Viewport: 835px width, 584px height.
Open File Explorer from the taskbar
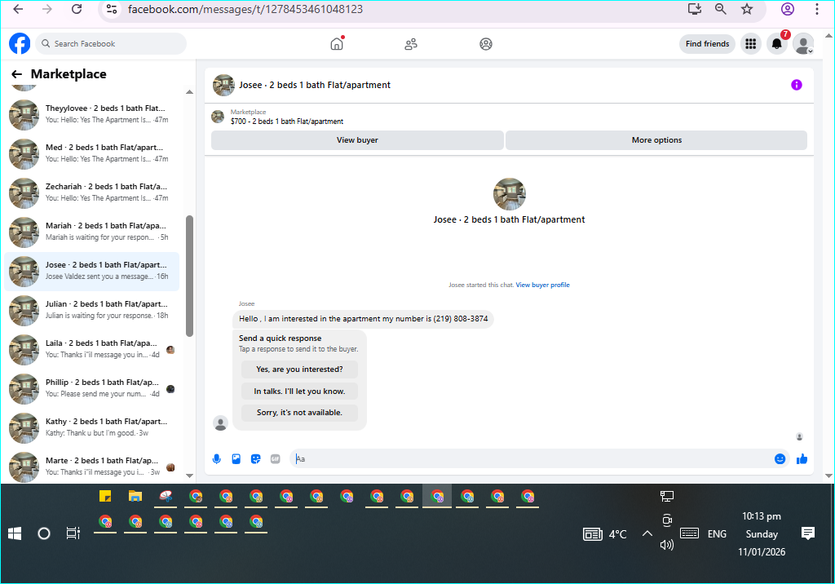coord(135,497)
